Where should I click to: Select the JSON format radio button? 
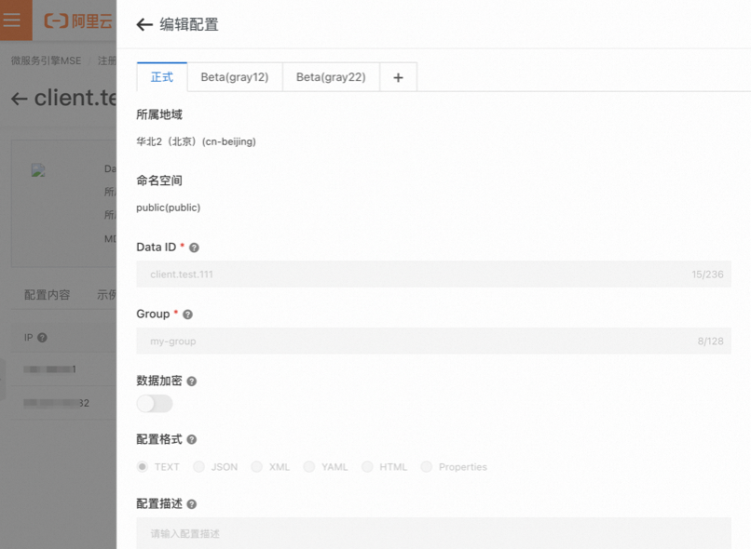point(198,467)
